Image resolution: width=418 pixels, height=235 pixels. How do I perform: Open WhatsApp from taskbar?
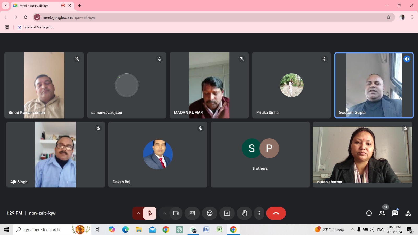point(193,230)
